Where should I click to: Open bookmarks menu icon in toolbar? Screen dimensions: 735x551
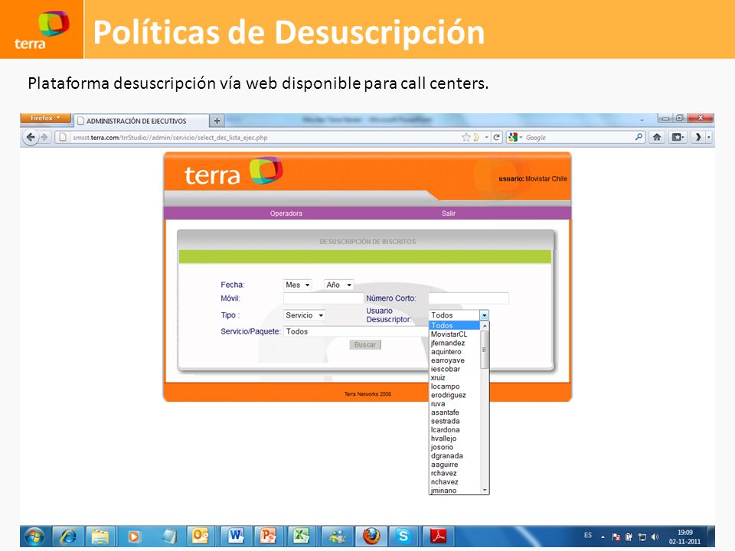(x=678, y=137)
